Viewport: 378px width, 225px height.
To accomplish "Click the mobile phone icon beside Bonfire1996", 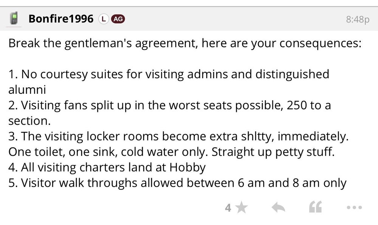I will pyautogui.click(x=14, y=18).
